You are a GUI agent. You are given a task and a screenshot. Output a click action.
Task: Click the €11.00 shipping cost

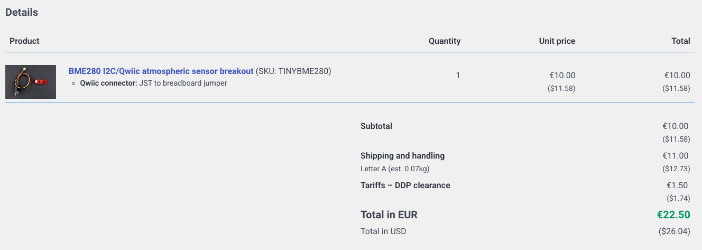(x=675, y=156)
